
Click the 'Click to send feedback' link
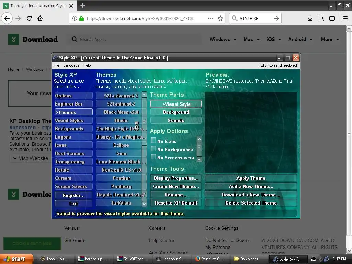(x=279, y=65)
